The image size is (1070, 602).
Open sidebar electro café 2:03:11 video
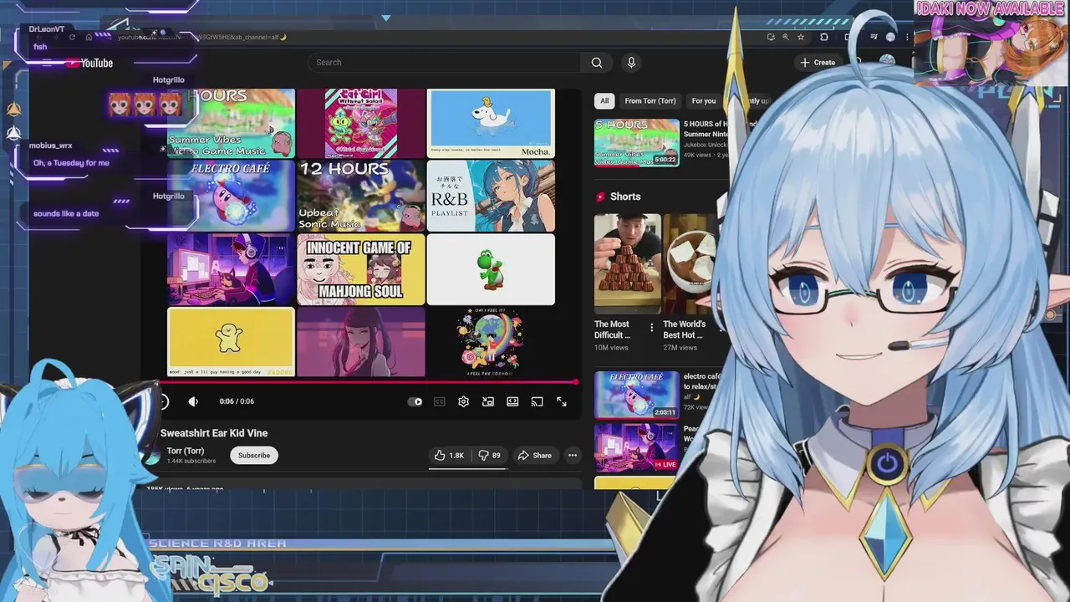coord(637,395)
